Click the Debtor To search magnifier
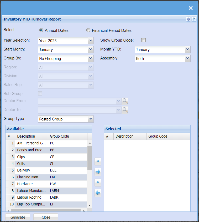 tap(125, 110)
